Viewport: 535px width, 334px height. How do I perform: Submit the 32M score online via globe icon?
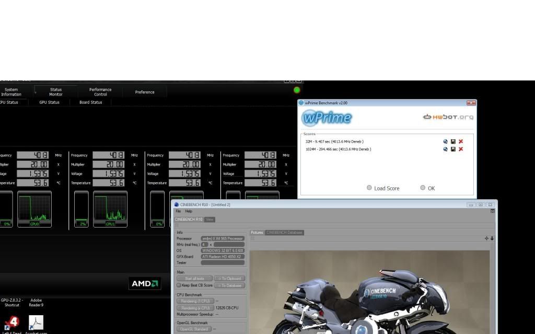[445, 141]
